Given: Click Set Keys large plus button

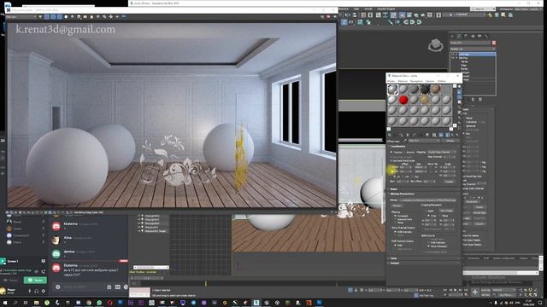Looking at the screenshot, I should [x=475, y=292].
